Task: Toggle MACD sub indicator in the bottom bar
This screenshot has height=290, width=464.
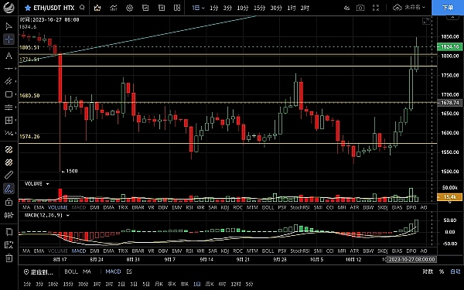Action: [x=113, y=271]
